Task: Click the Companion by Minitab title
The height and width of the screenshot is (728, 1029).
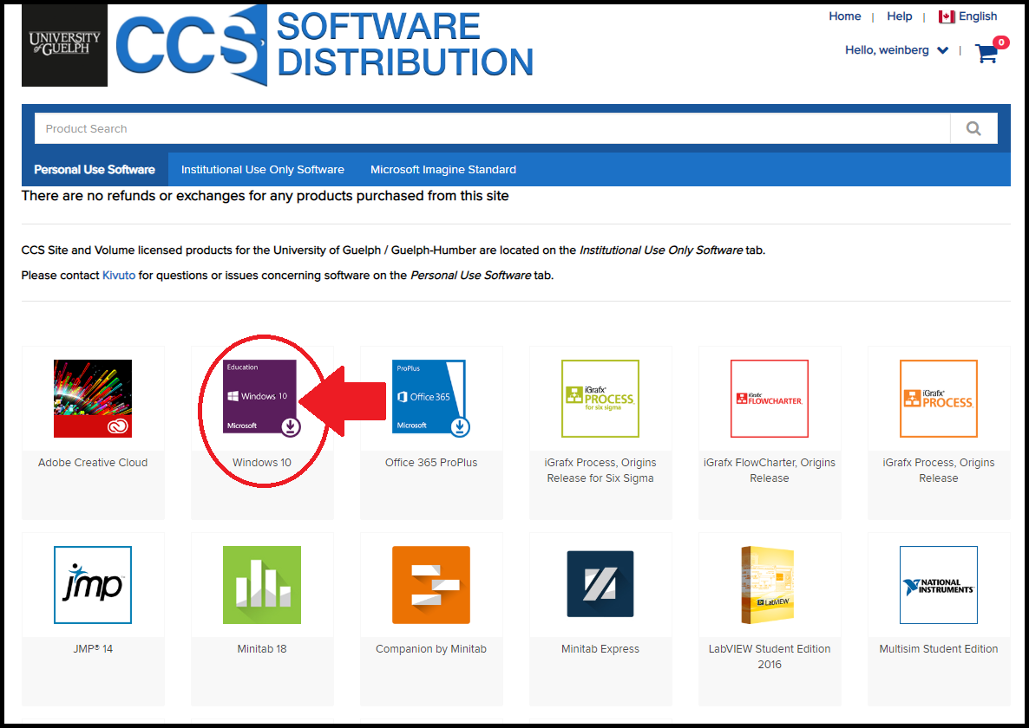Action: point(431,649)
